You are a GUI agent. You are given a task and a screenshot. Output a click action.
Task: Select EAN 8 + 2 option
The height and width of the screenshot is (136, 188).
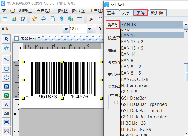tap(152, 67)
